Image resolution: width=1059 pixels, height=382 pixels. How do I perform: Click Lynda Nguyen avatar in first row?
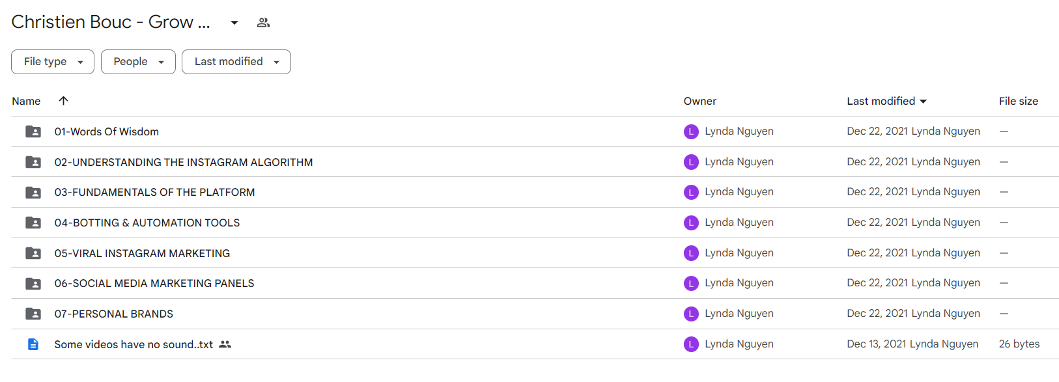691,131
